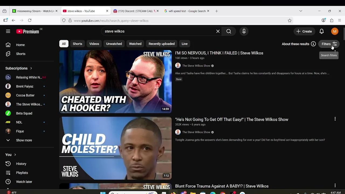List all tabs dropdown arrow
Screen dimensions: 345x194
click(301, 11)
